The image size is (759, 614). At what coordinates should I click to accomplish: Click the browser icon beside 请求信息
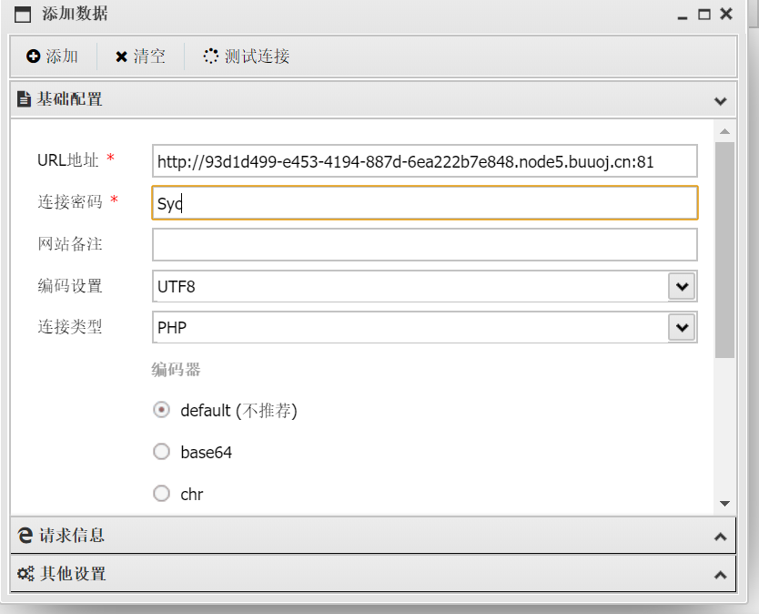point(25,536)
